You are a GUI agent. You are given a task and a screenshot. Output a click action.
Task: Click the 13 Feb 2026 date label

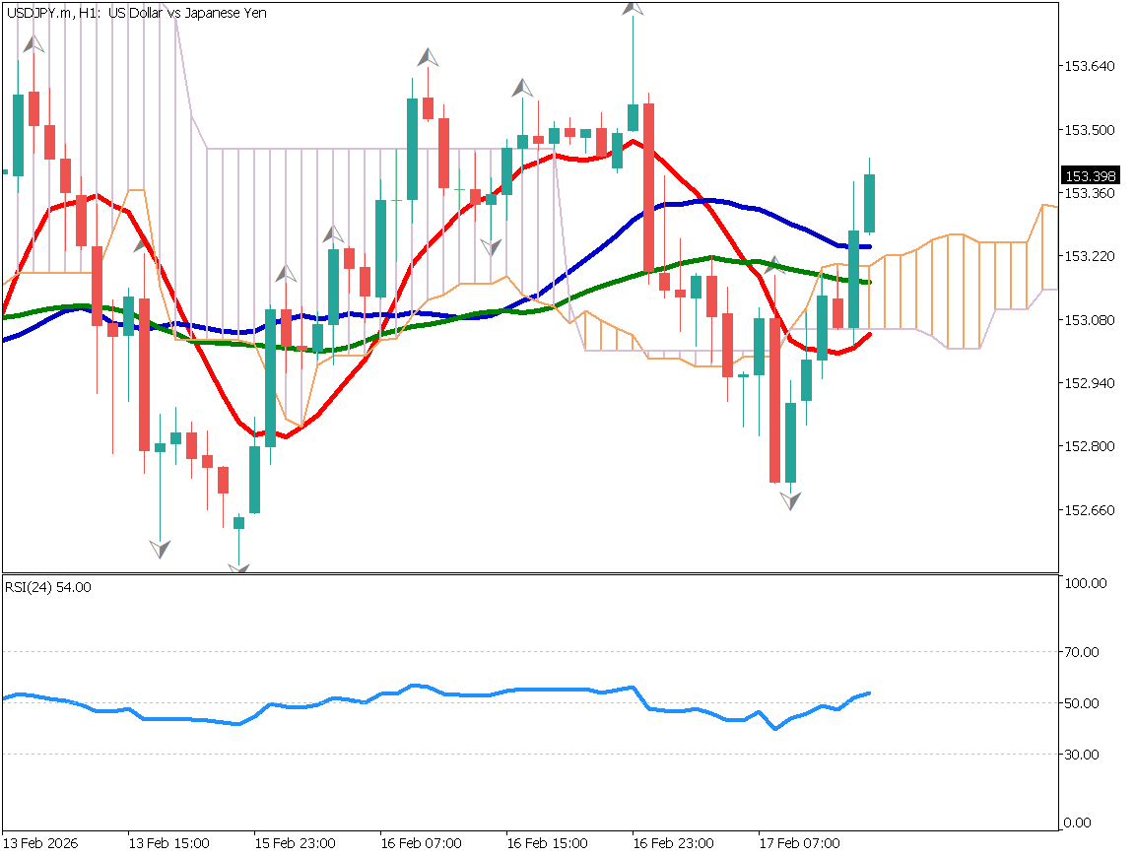(40, 844)
